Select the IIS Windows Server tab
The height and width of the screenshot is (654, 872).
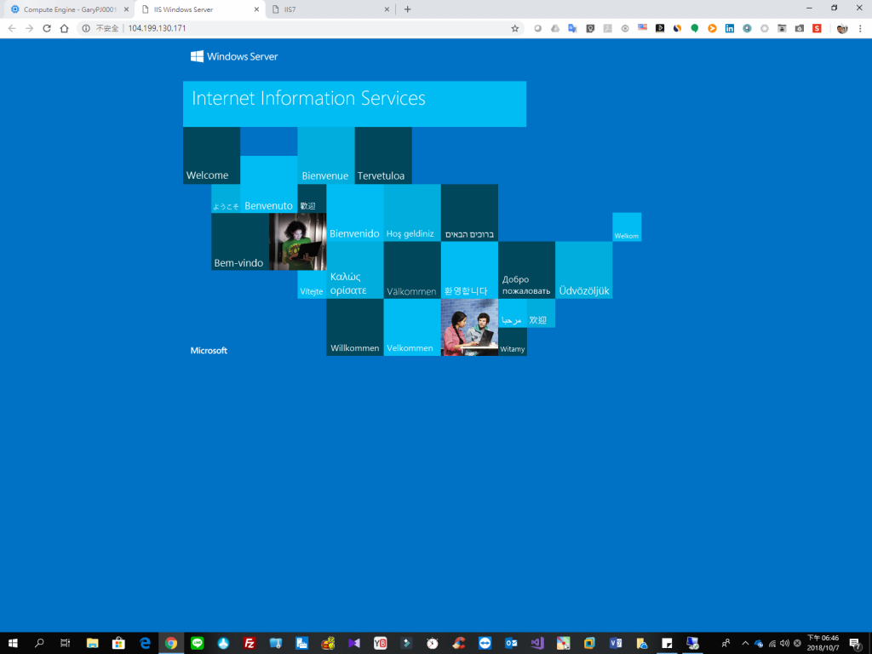point(200,9)
